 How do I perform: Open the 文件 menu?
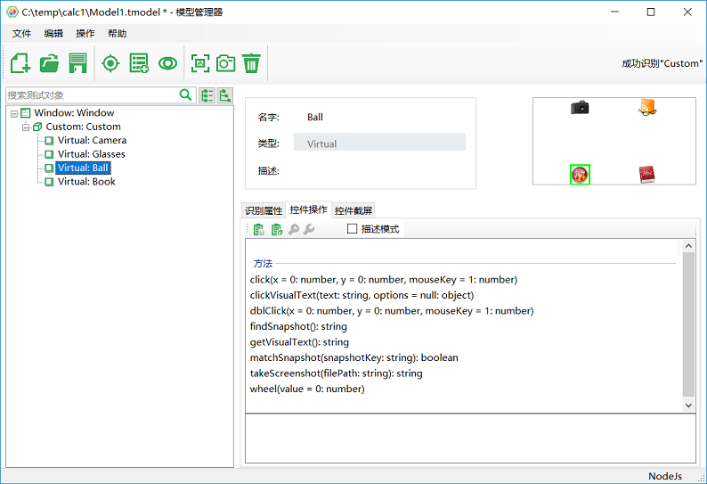point(21,33)
